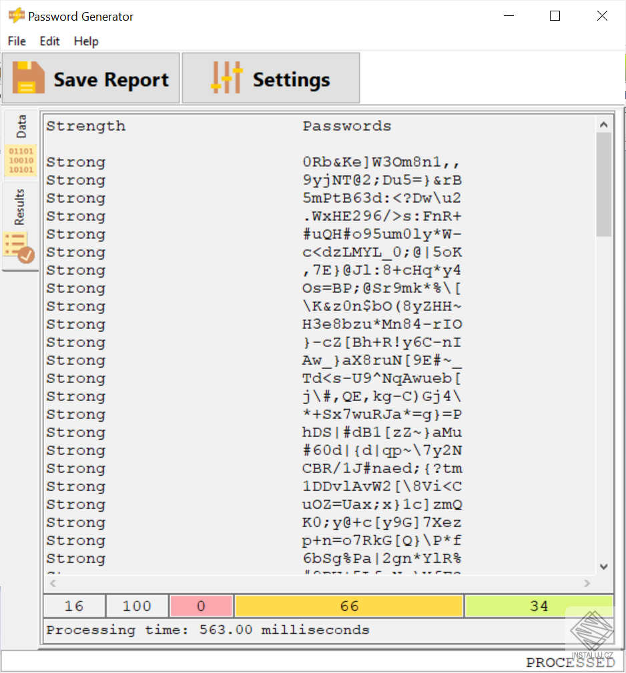Image resolution: width=626 pixels, height=673 pixels.
Task: Select password 1DDvlAvW2[\8Vi<C
Action: pos(382,487)
